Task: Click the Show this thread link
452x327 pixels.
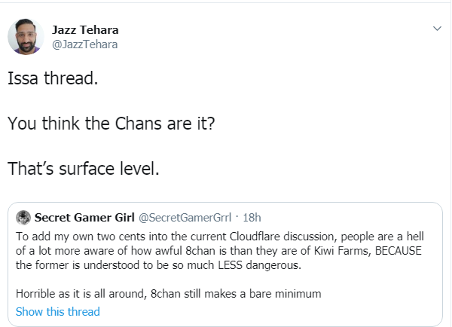Action: pos(58,312)
